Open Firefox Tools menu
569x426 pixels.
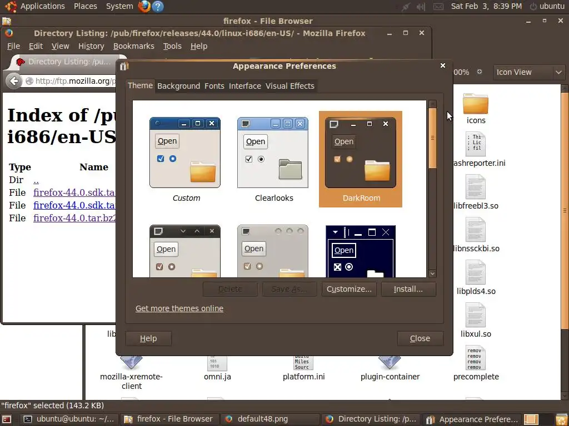[172, 46]
